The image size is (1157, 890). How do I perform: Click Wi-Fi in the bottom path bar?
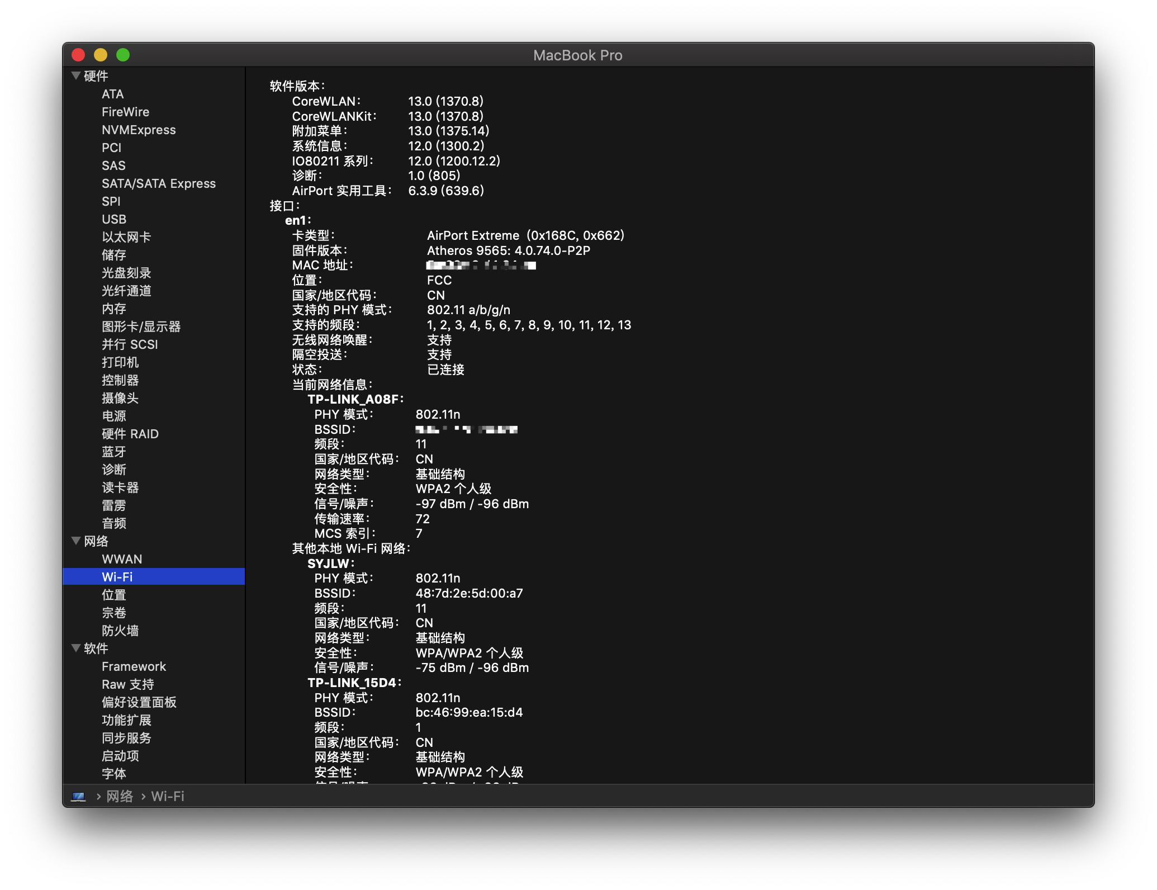pyautogui.click(x=168, y=796)
